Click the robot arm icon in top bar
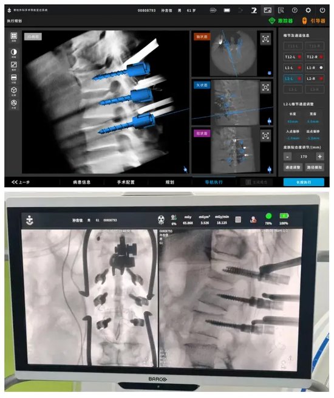 254,10
